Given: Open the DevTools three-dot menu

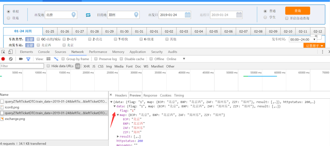Looking at the screenshot, I should pos(323,52).
